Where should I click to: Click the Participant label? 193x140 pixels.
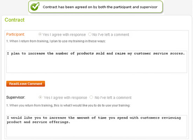(16, 34)
